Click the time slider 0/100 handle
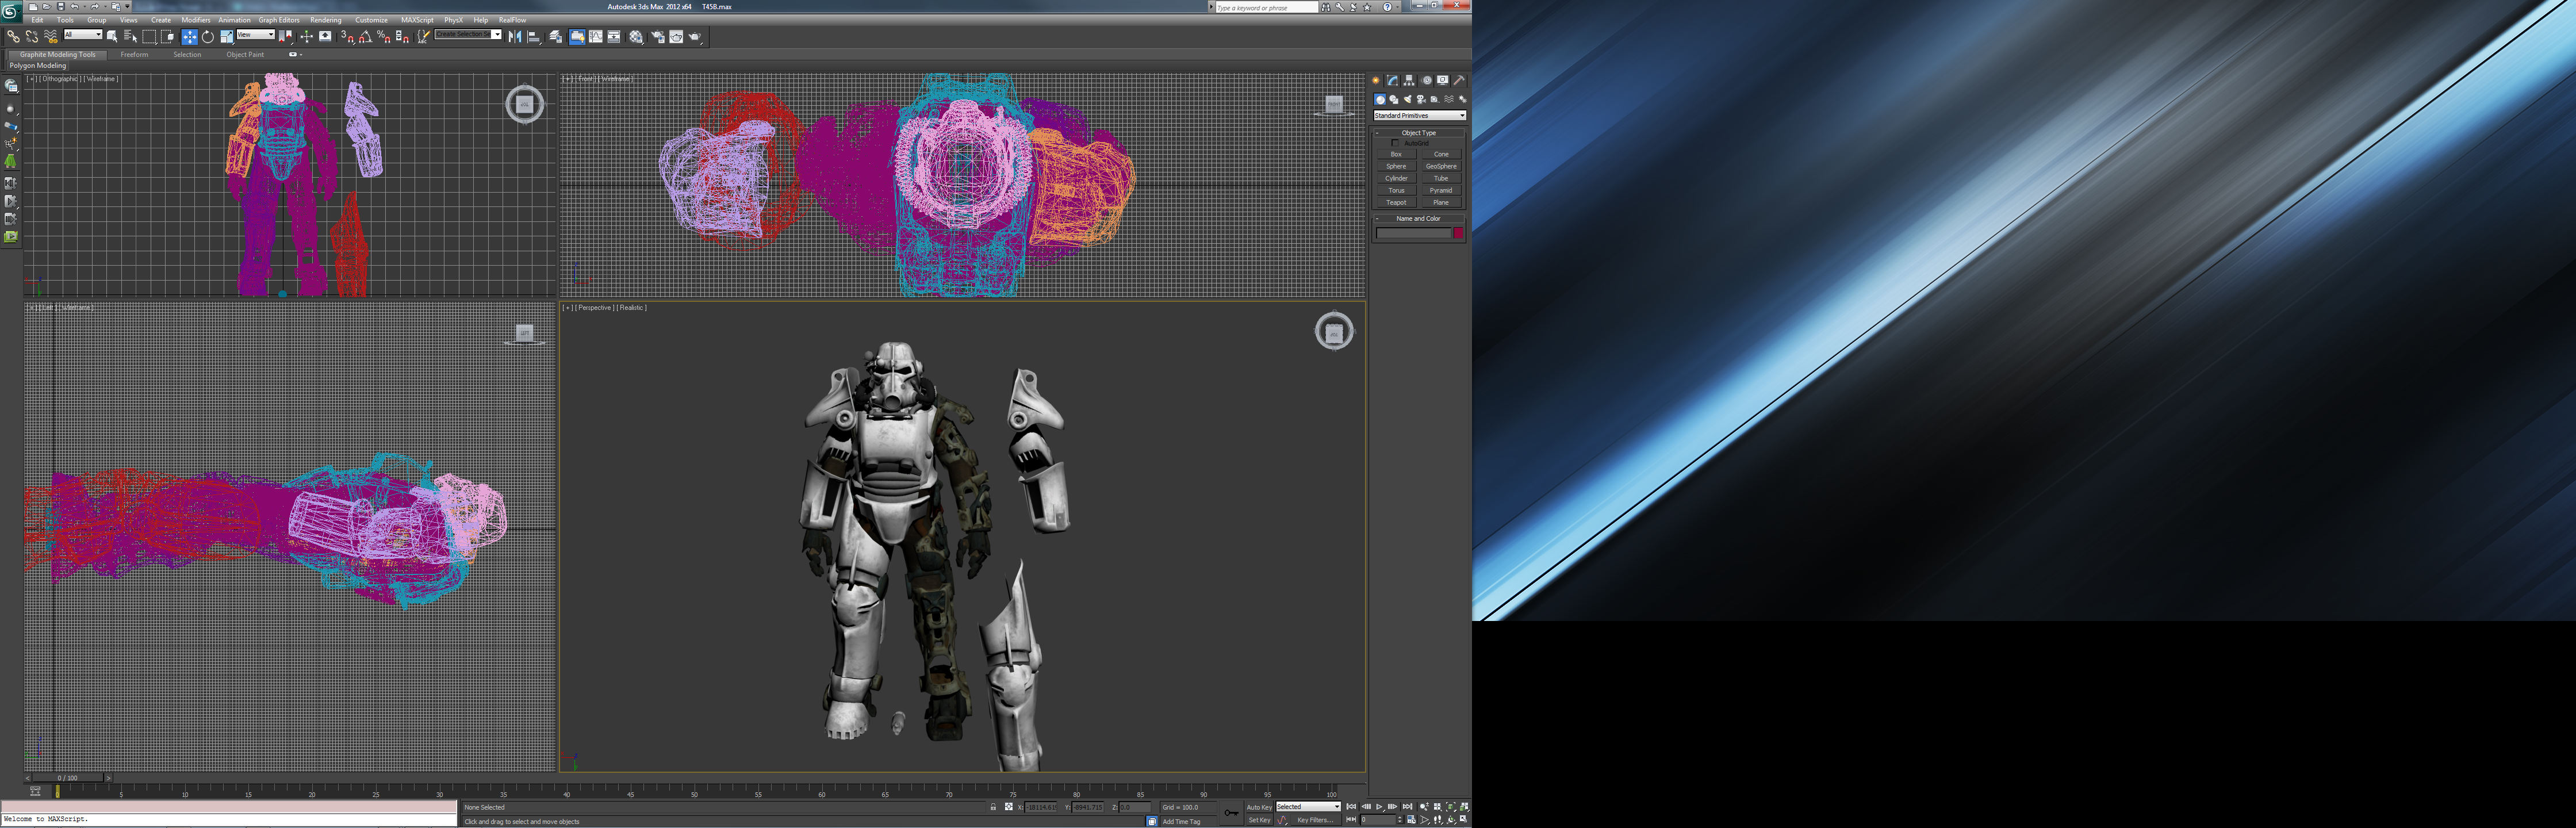 67,778
